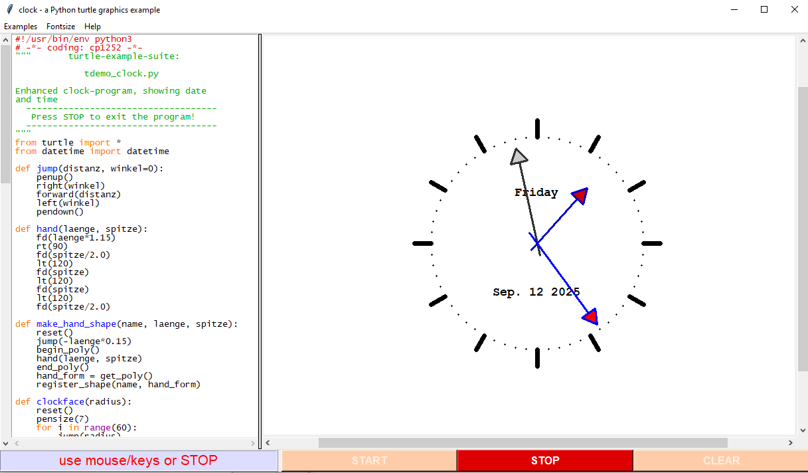This screenshot has height=473, width=808.
Task: Maximize the turtle demo window
Action: 764,10
